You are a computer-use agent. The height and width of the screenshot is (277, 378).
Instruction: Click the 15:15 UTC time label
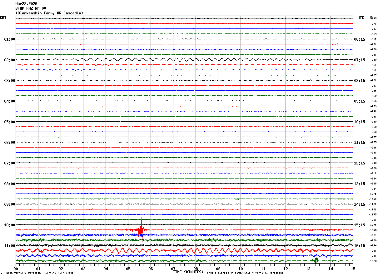click(x=360, y=225)
